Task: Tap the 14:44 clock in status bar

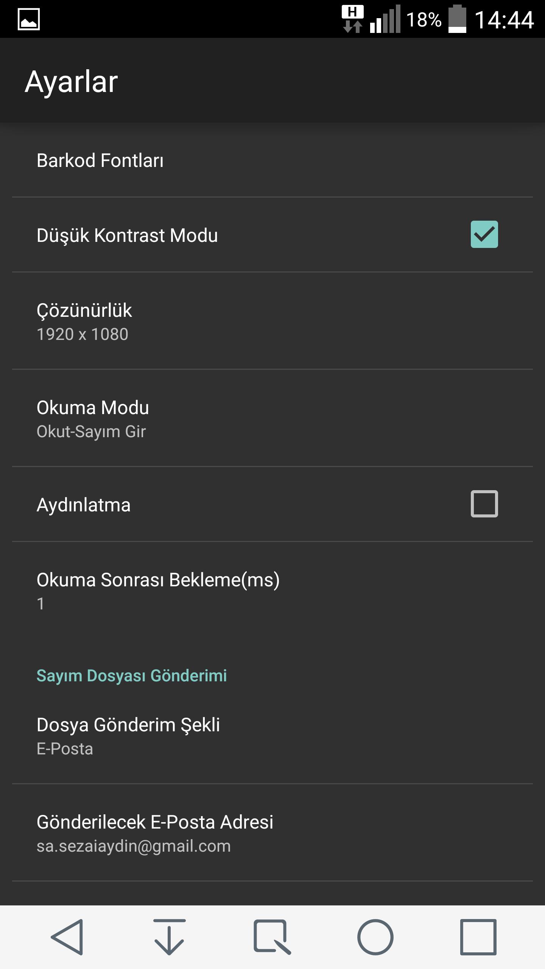Action: point(504,20)
